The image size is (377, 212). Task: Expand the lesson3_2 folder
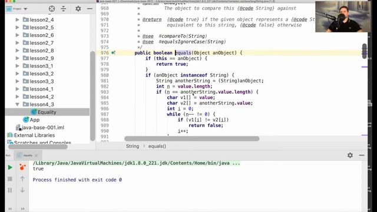click(17, 74)
